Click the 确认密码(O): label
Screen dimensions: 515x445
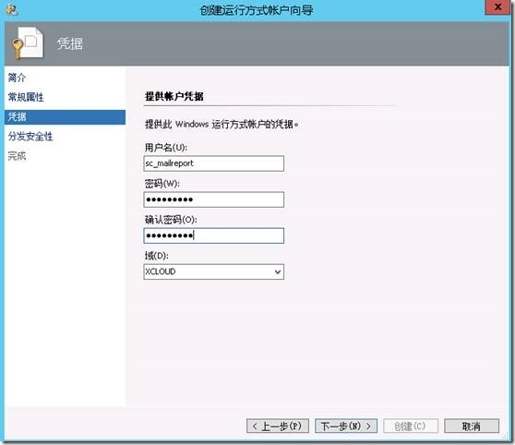click(x=171, y=220)
